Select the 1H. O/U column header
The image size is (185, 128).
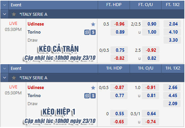146,68
